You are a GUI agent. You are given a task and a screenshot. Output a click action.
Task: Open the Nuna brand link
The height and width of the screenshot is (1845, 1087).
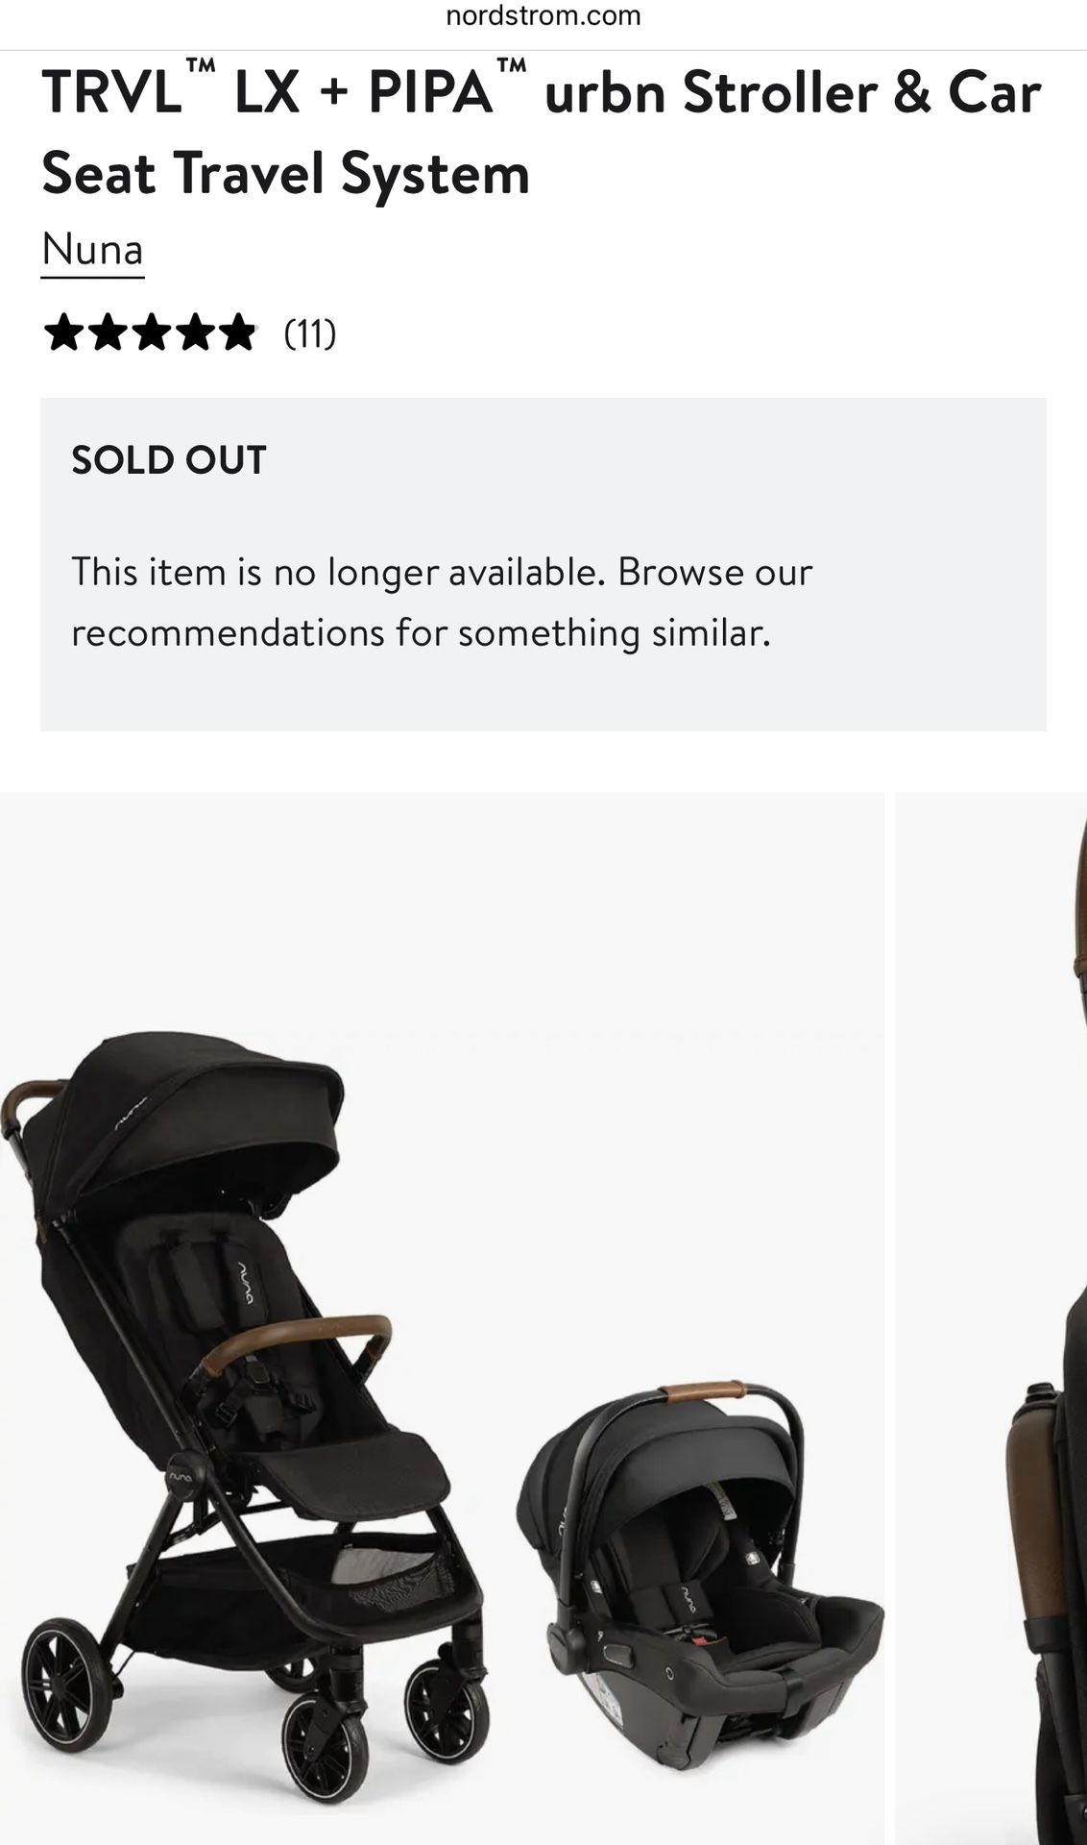(92, 251)
